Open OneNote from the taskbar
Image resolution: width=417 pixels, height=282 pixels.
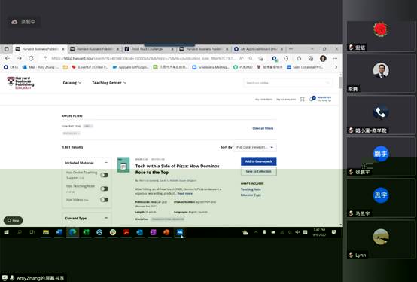click(153, 232)
